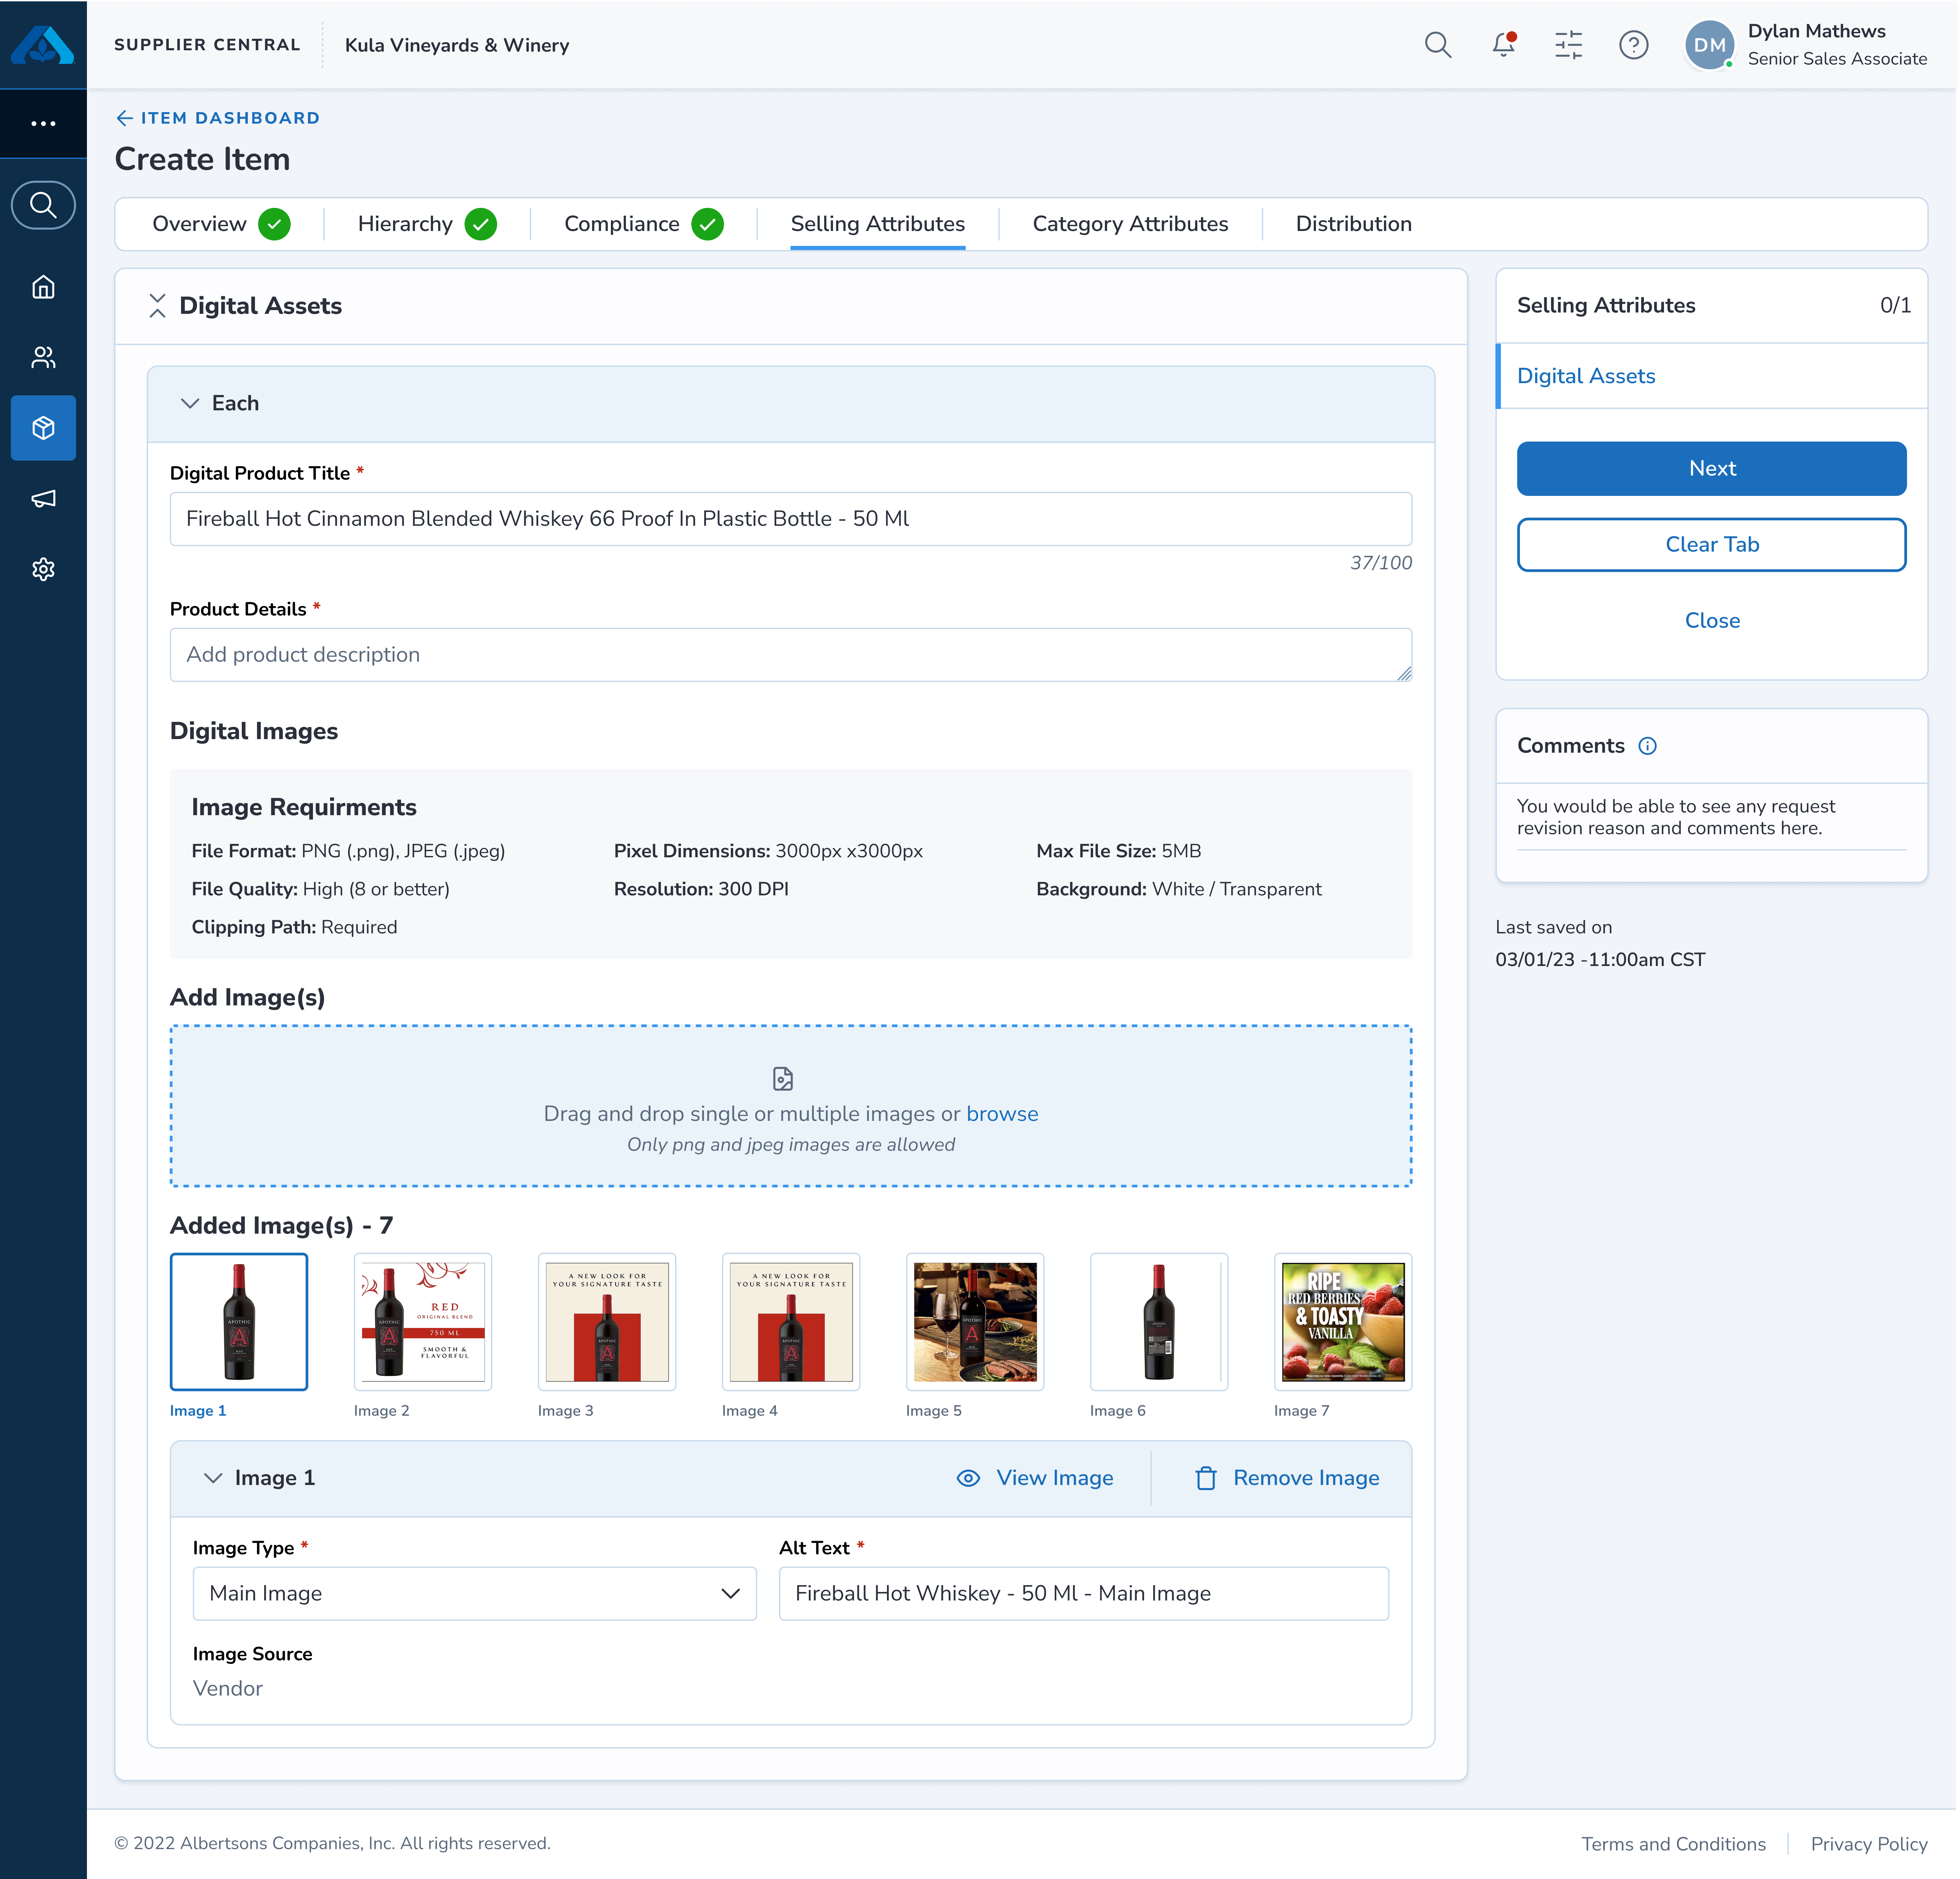The width and height of the screenshot is (1960, 1879).
Task: Open the preferences sliders icon
Action: click(x=1568, y=45)
